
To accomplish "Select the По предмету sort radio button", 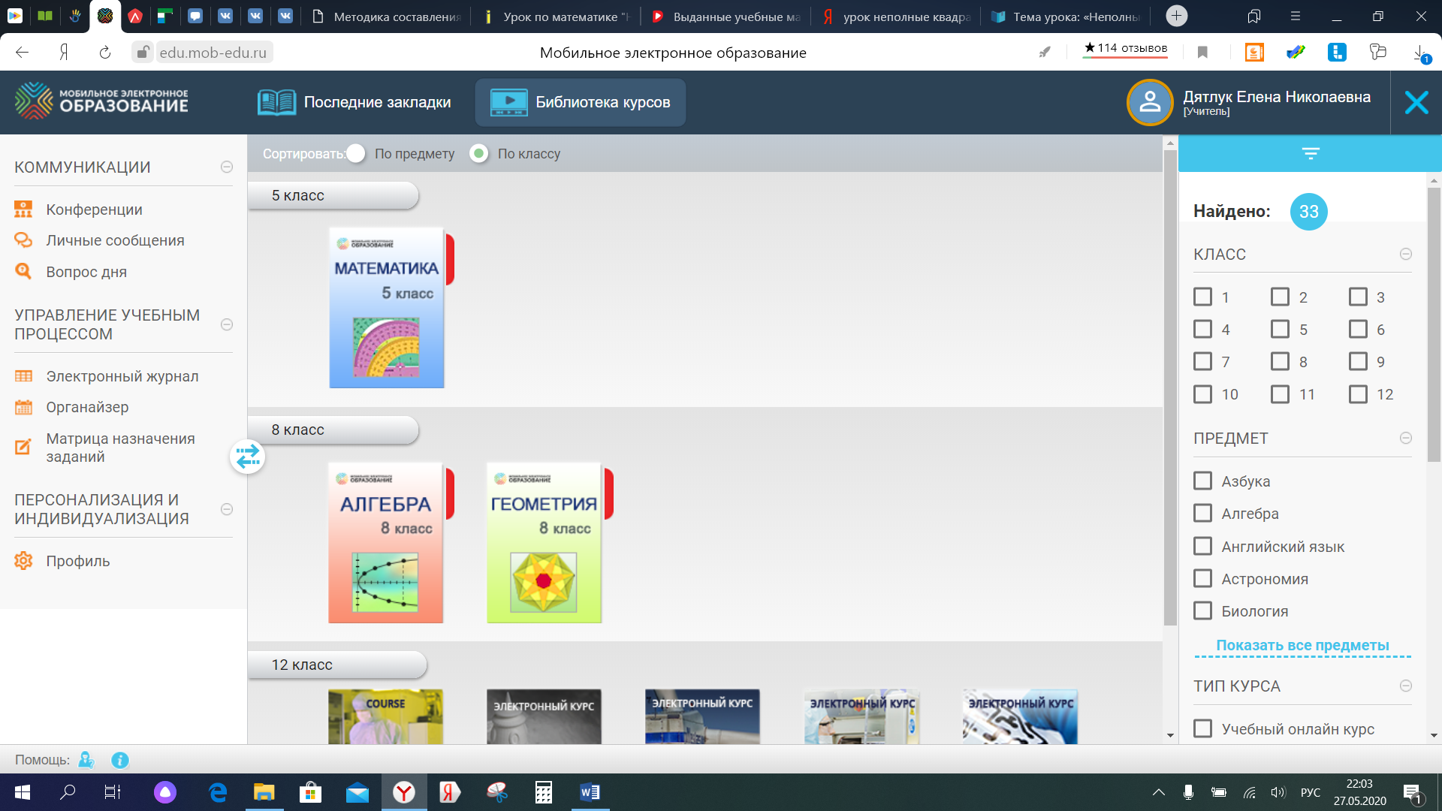I will pos(356,154).
